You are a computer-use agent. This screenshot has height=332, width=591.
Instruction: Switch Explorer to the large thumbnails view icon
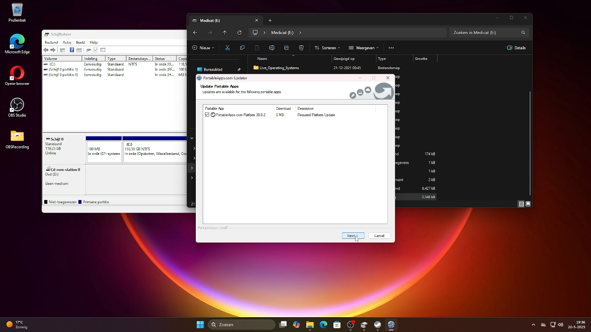tap(528, 204)
